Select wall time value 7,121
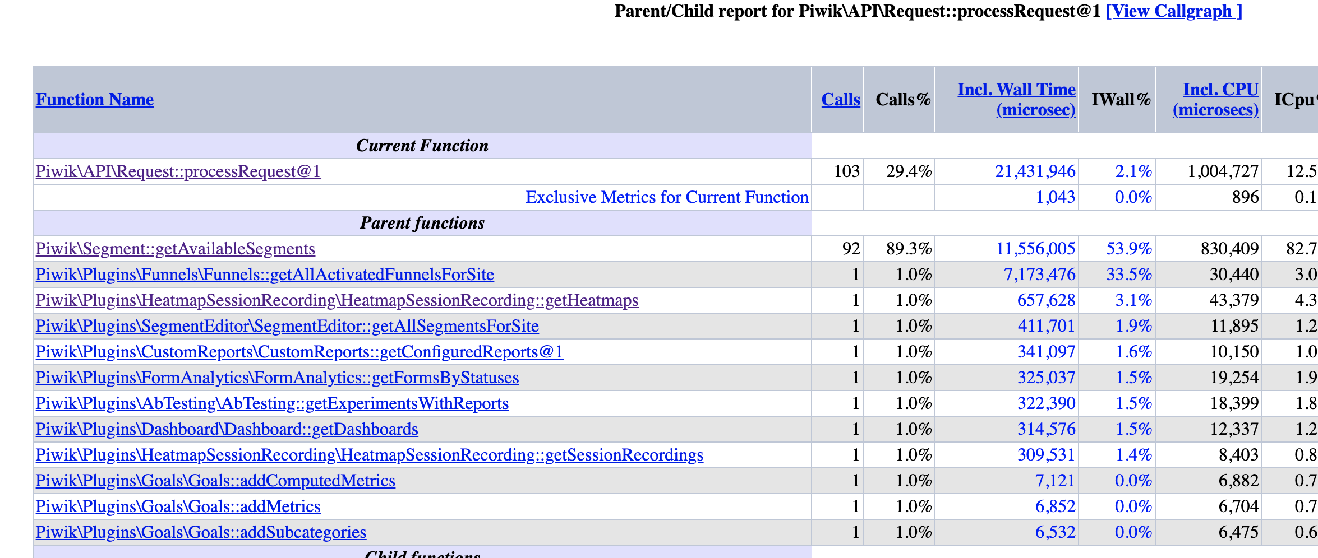The width and height of the screenshot is (1318, 558). [x=1056, y=481]
